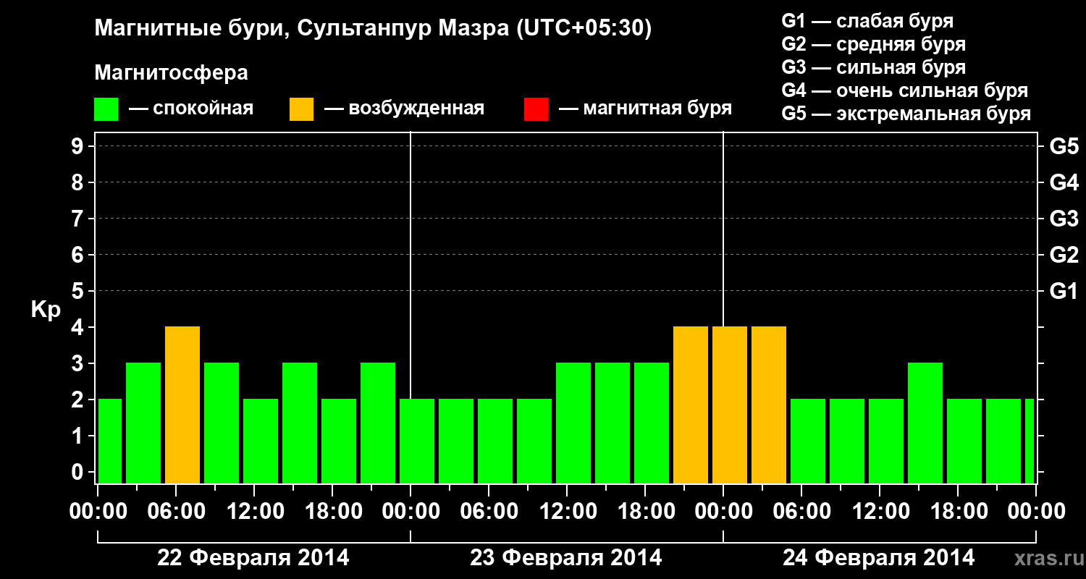Viewport: 1086px width, 579px height.
Task: Click the y-axis value 9
Action: coord(78,146)
